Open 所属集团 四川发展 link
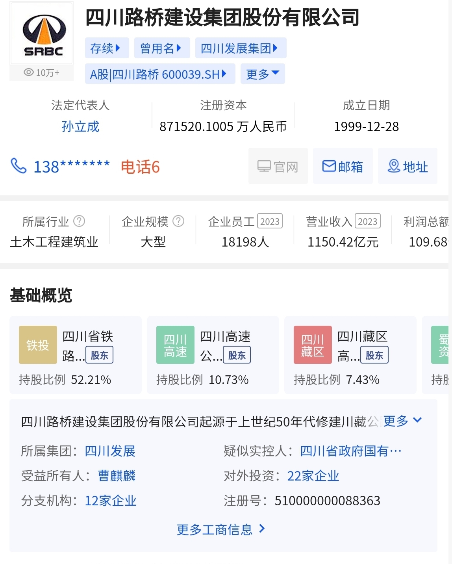Viewport: 452px width, 564px height. (110, 451)
